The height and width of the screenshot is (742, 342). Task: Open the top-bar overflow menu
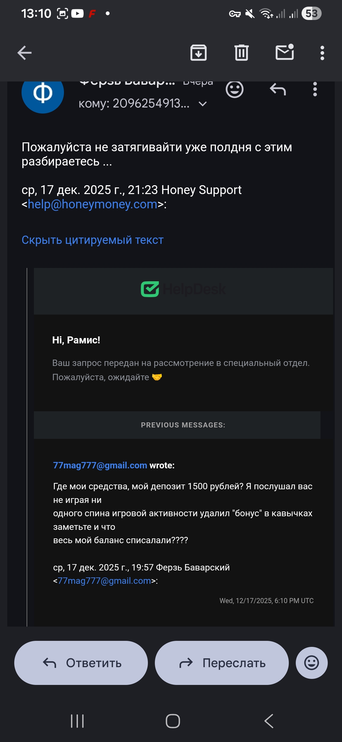tap(322, 53)
